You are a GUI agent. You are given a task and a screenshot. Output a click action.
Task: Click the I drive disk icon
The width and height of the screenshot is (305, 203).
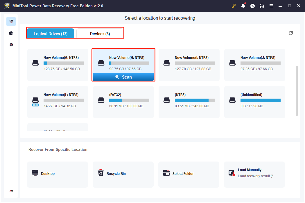tap(167, 63)
